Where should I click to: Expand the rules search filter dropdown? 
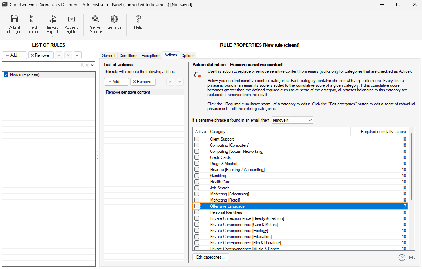92,65
